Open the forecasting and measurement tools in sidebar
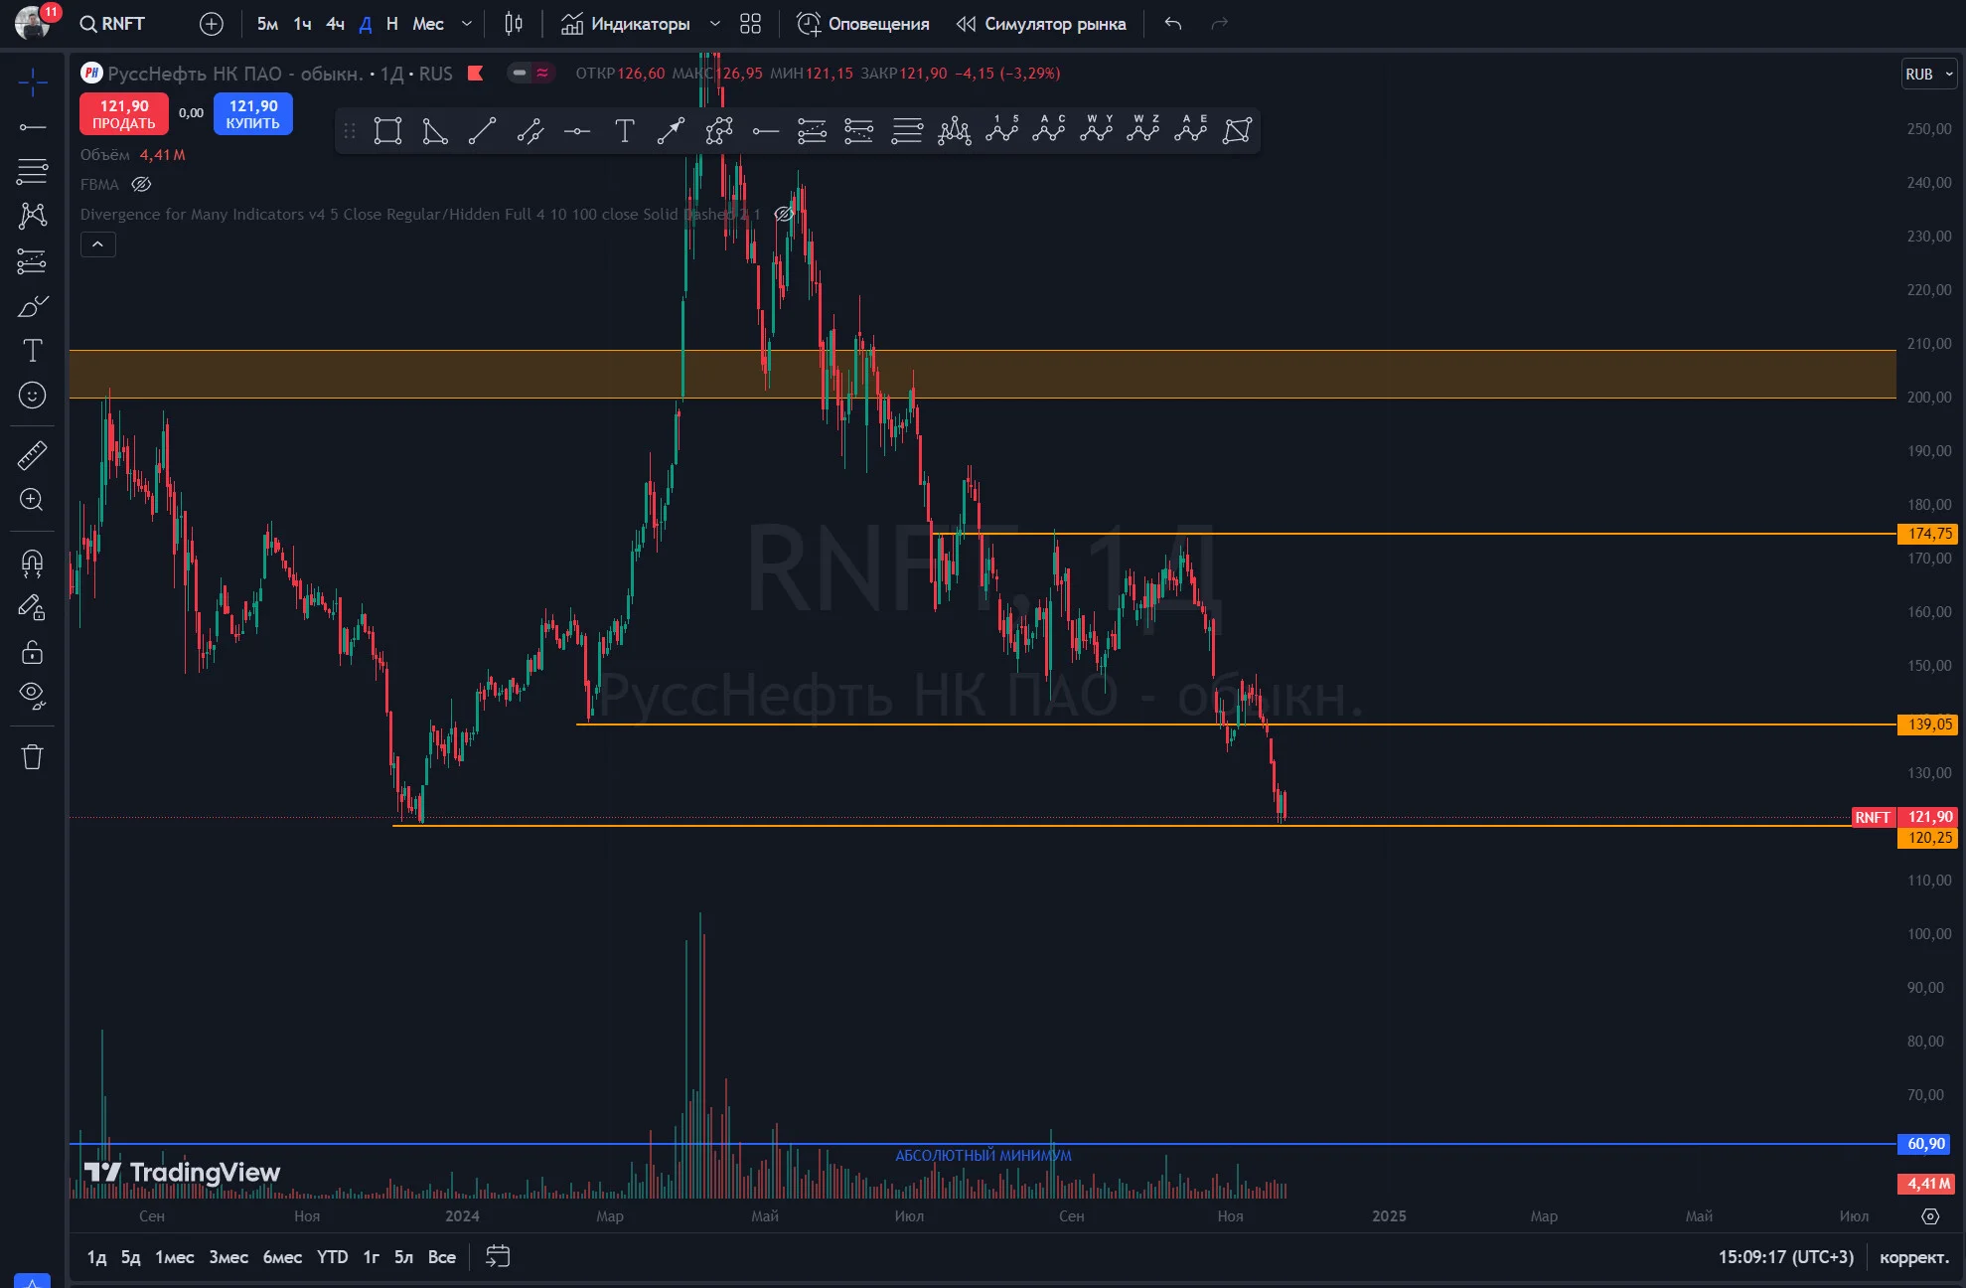 pyautogui.click(x=32, y=260)
